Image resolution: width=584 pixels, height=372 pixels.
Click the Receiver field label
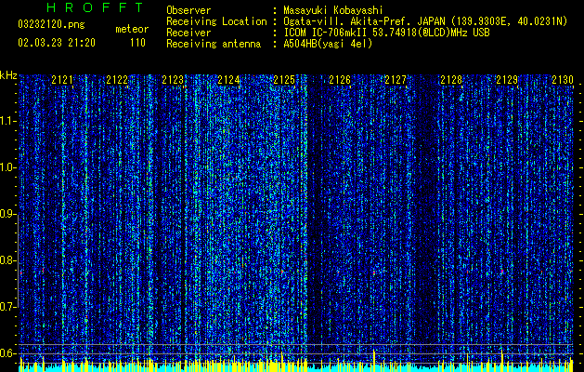[188, 33]
